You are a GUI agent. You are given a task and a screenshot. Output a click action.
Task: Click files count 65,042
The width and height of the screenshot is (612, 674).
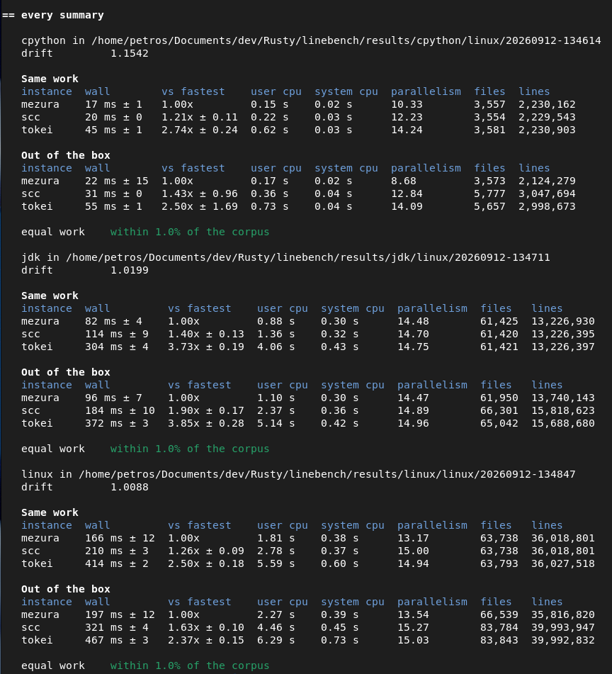pos(499,423)
